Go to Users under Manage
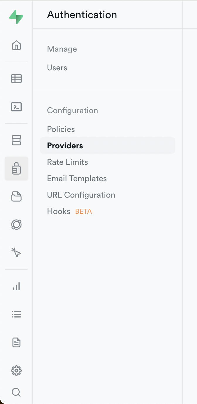Screen dimensions: 197x404 57,68
